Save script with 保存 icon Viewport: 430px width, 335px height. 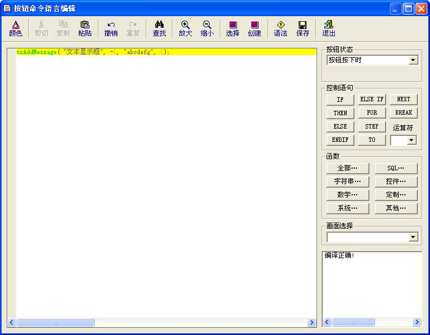pyautogui.click(x=303, y=28)
